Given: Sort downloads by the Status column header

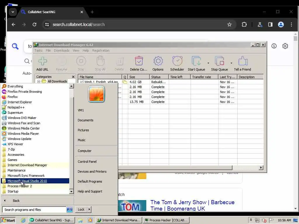Looking at the screenshot, I should (x=159, y=77).
